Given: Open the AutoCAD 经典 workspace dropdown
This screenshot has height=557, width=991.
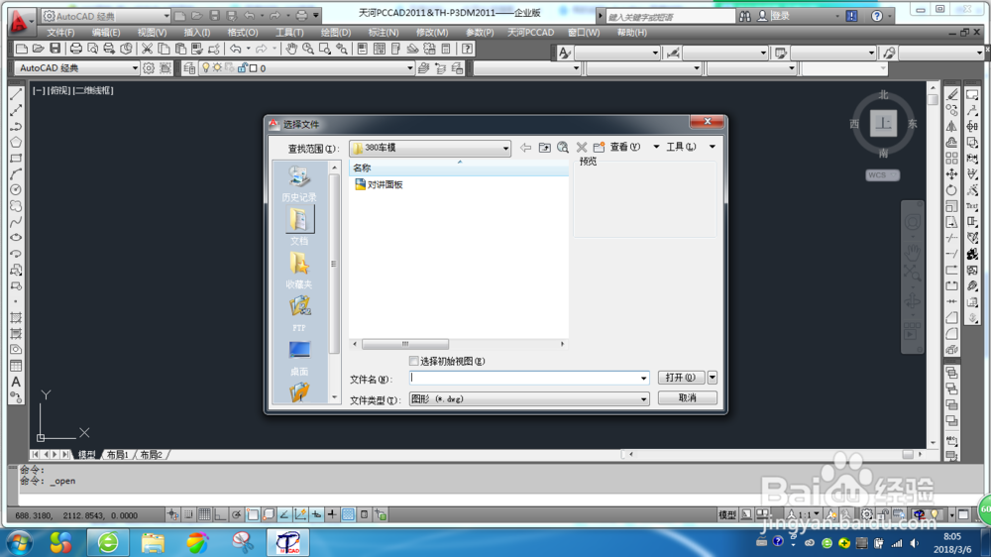Looking at the screenshot, I should 135,67.
